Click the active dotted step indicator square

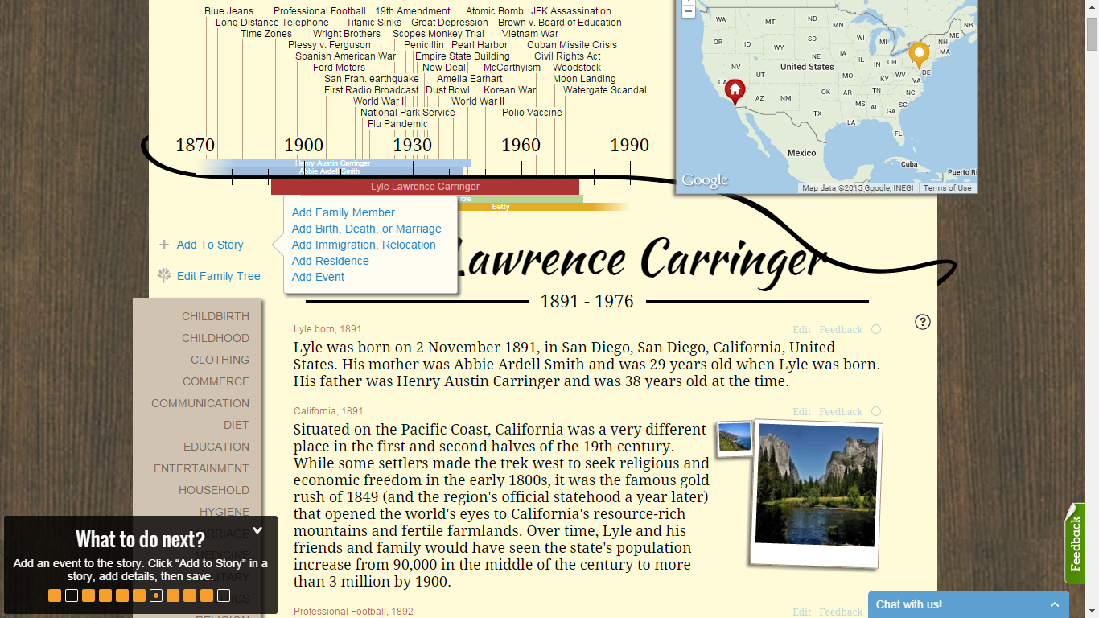tap(156, 595)
